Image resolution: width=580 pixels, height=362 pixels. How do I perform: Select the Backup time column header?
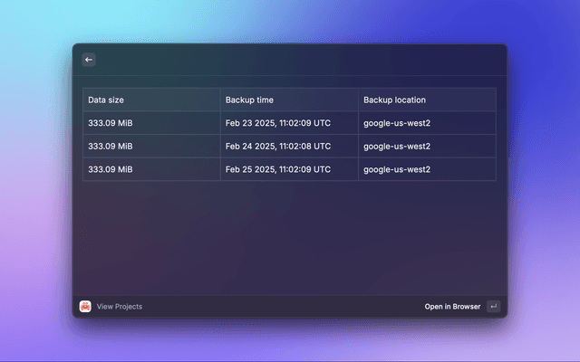point(249,100)
